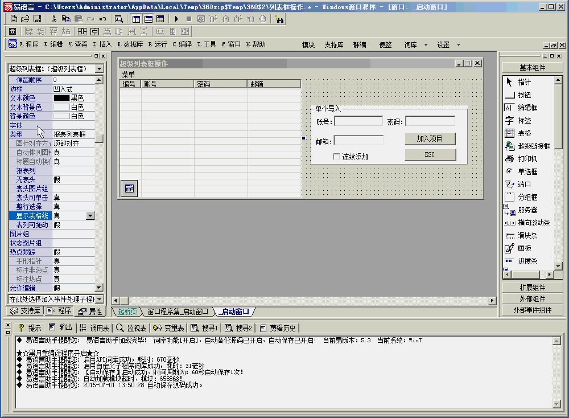Click the ESC button on the form
The height and width of the screenshot is (418, 569).
point(430,155)
